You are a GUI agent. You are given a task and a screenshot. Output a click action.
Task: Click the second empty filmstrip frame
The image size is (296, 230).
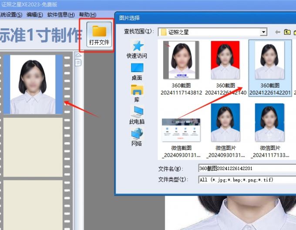pyautogui.click(x=33, y=147)
